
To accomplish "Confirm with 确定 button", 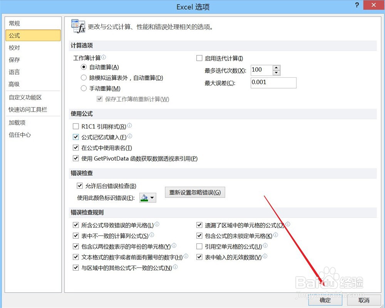I will pos(325,300).
